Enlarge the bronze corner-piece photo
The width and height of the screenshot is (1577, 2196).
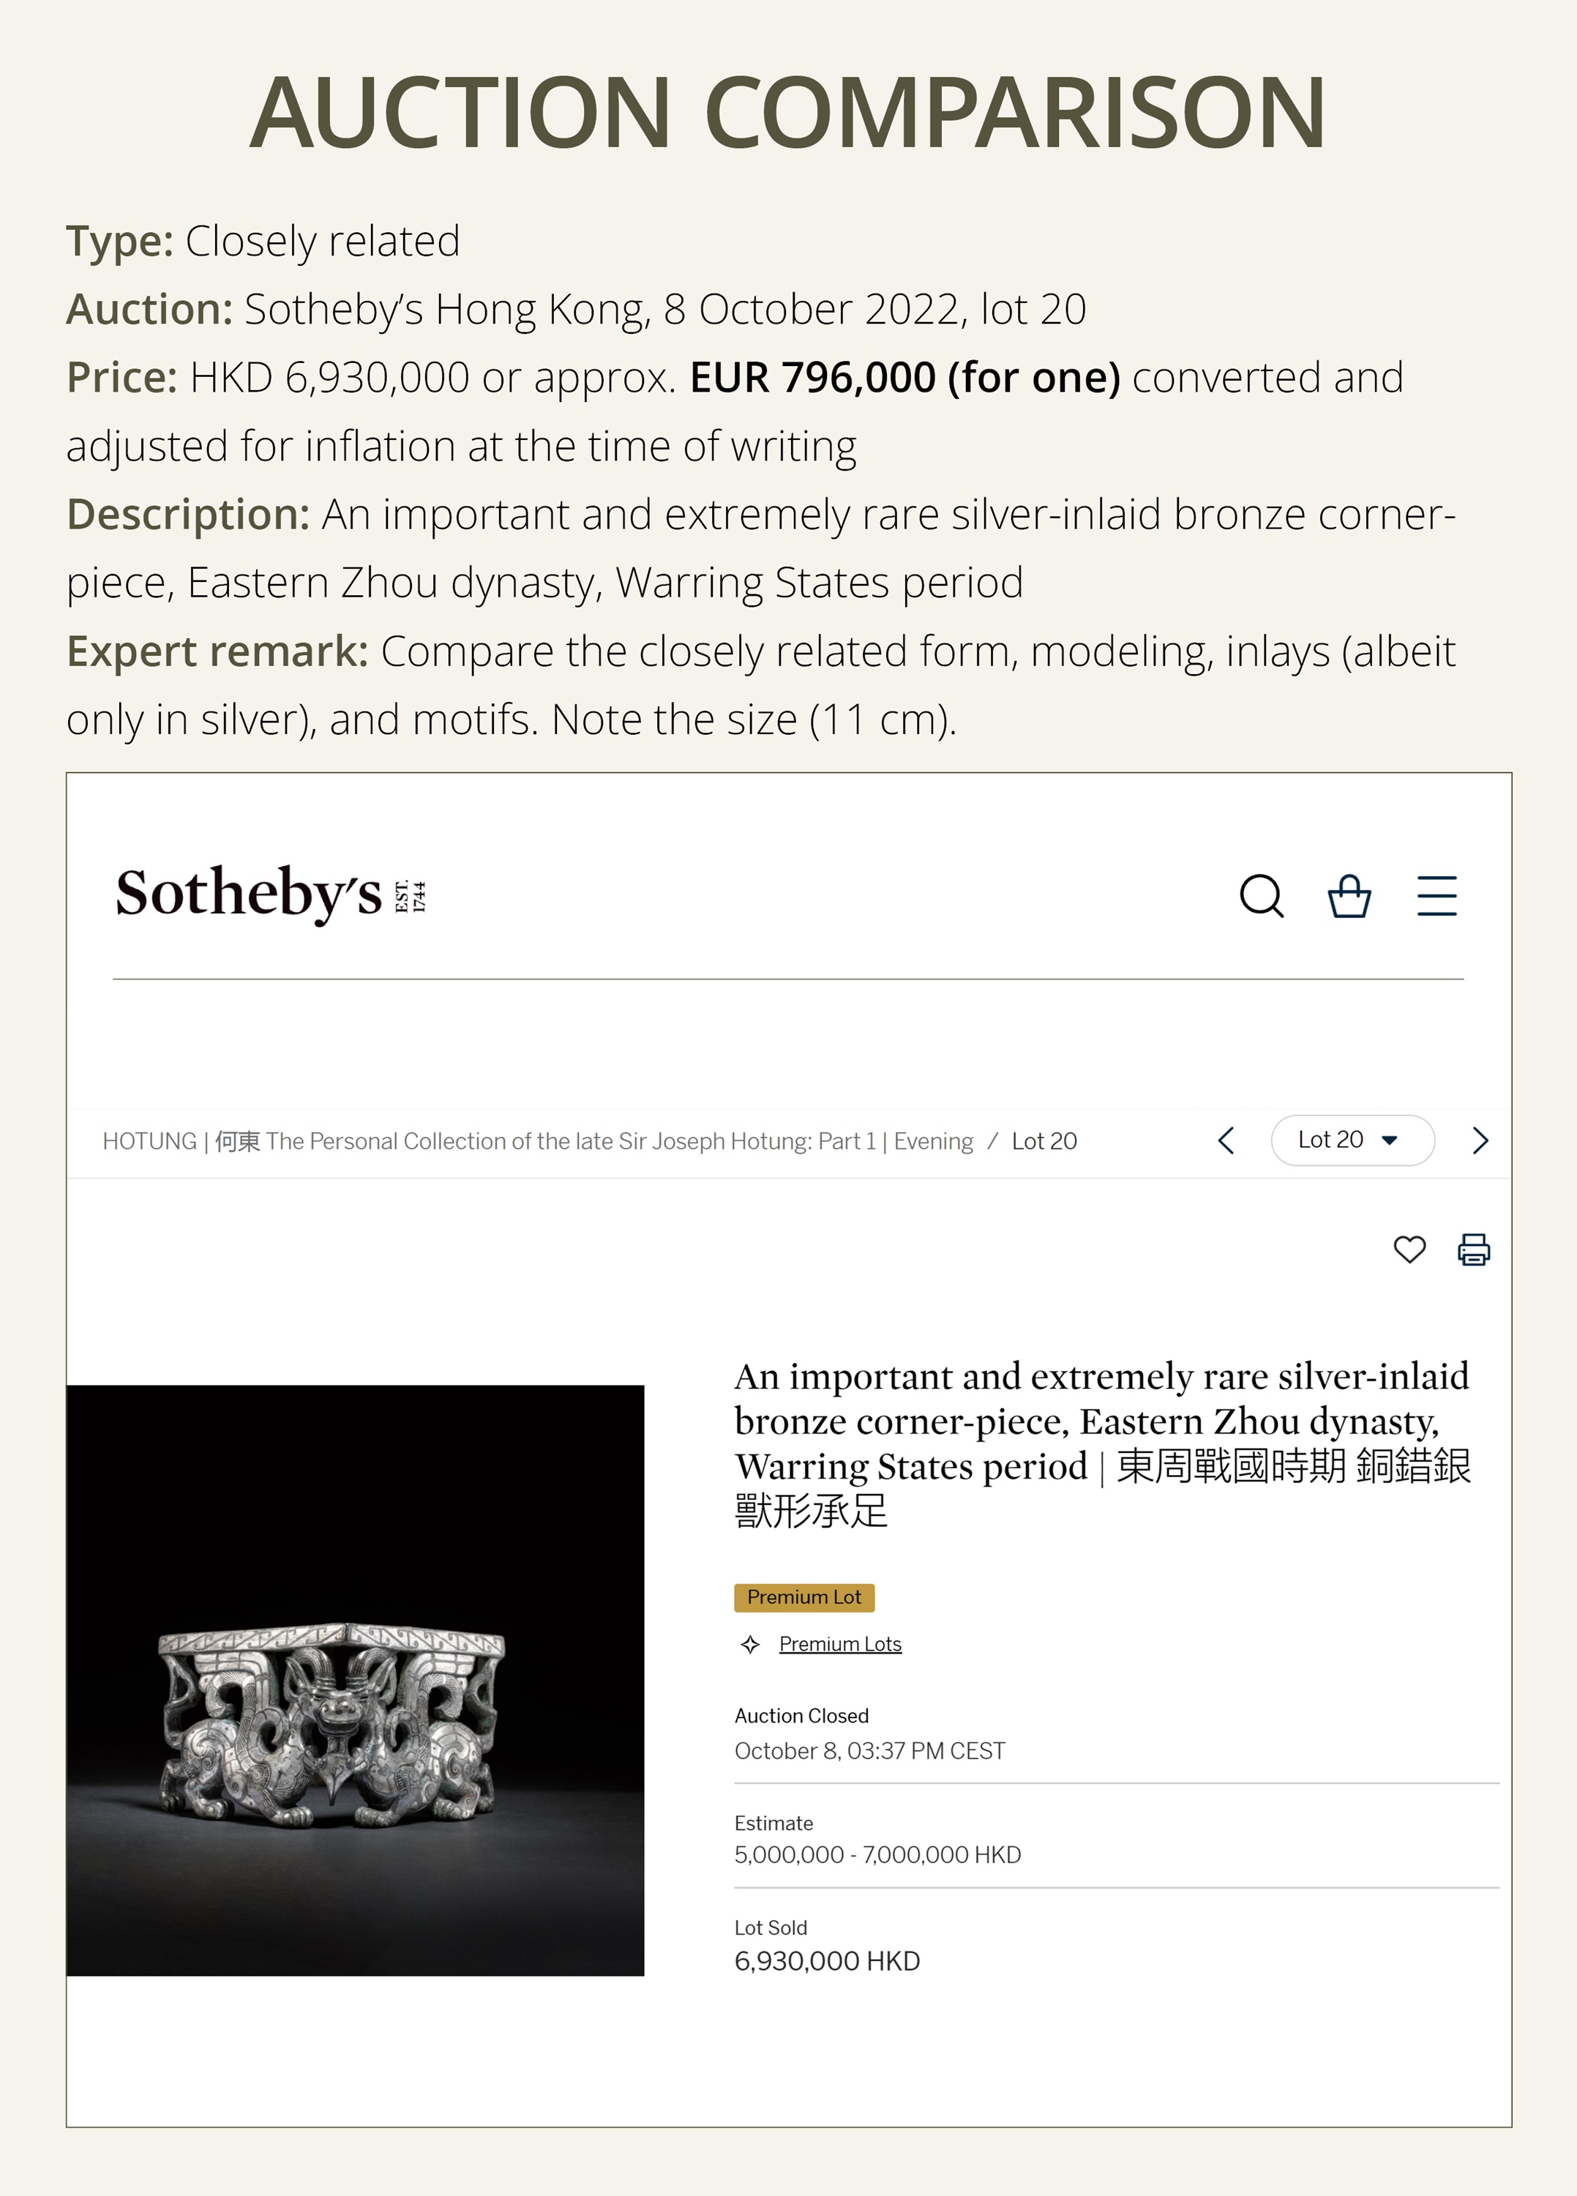click(x=356, y=1680)
